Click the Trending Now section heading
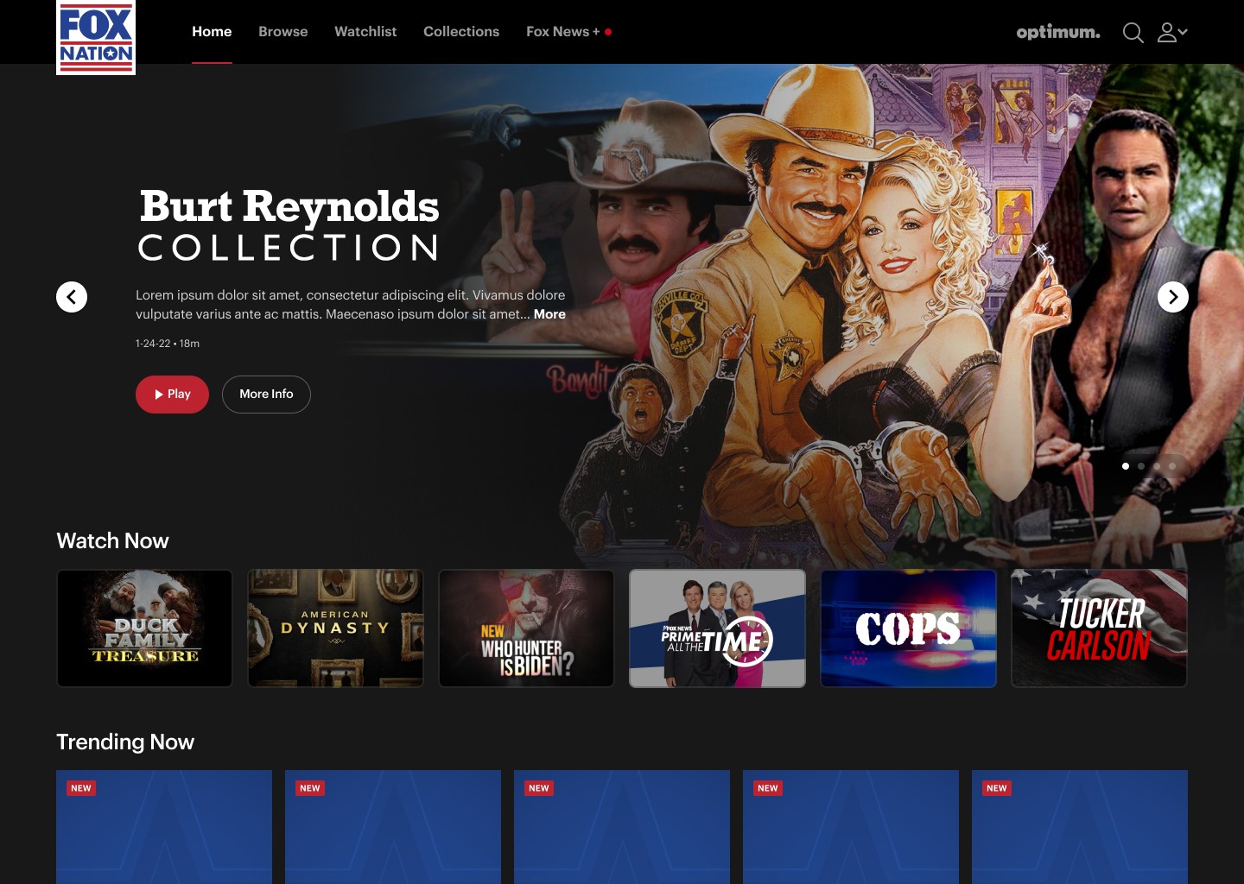This screenshot has width=1244, height=884. pyautogui.click(x=125, y=742)
